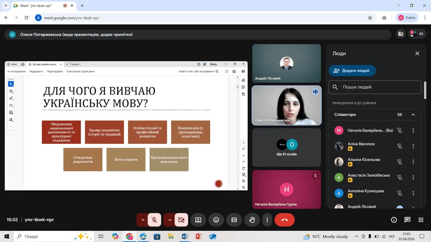431x242 pixels.
Task: Open Word from the Windows taskbar
Action: tap(185, 236)
